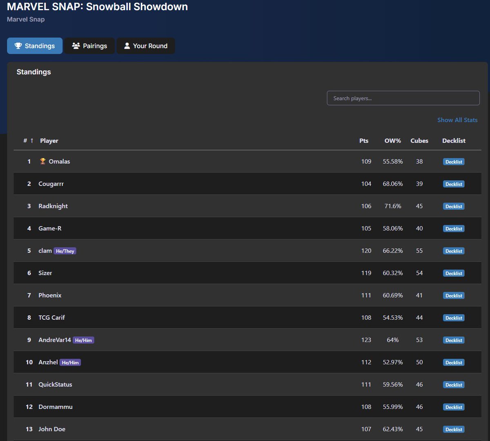Click the 123 points value for AndreVar14

366,340
